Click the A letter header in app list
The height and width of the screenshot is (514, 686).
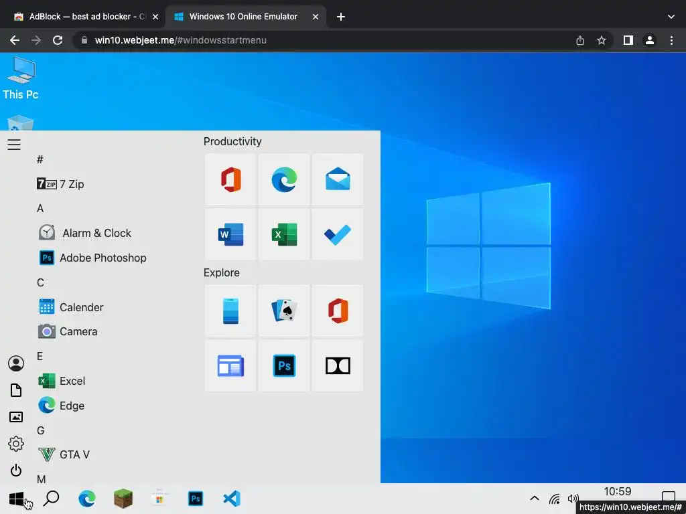tap(40, 209)
